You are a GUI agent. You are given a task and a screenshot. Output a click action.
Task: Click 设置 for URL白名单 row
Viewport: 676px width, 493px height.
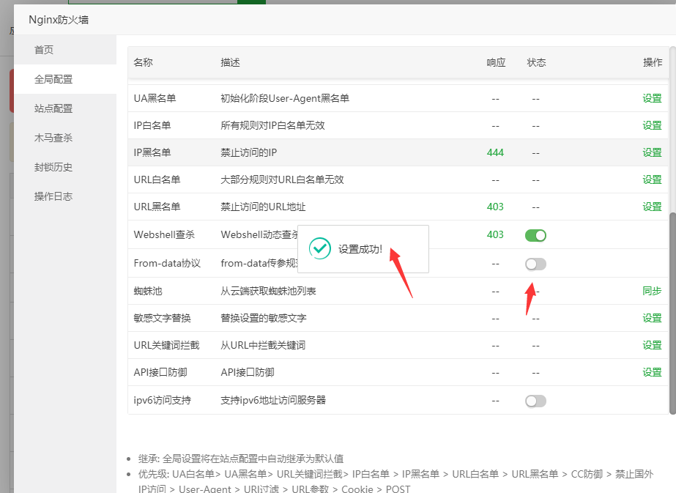(x=652, y=180)
